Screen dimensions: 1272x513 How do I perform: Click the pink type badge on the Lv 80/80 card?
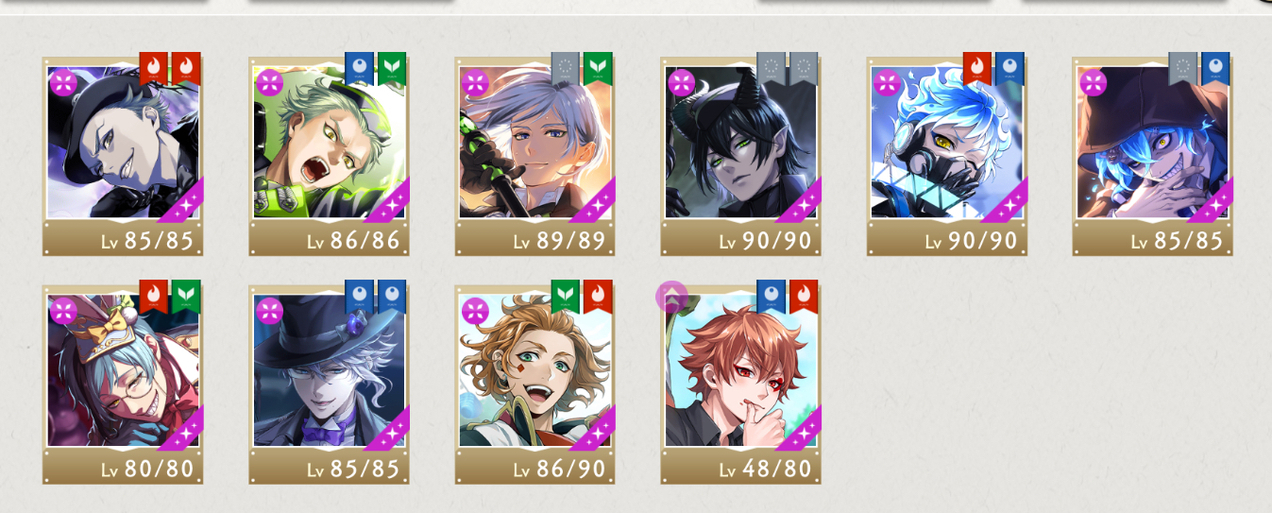pyautogui.click(x=63, y=311)
